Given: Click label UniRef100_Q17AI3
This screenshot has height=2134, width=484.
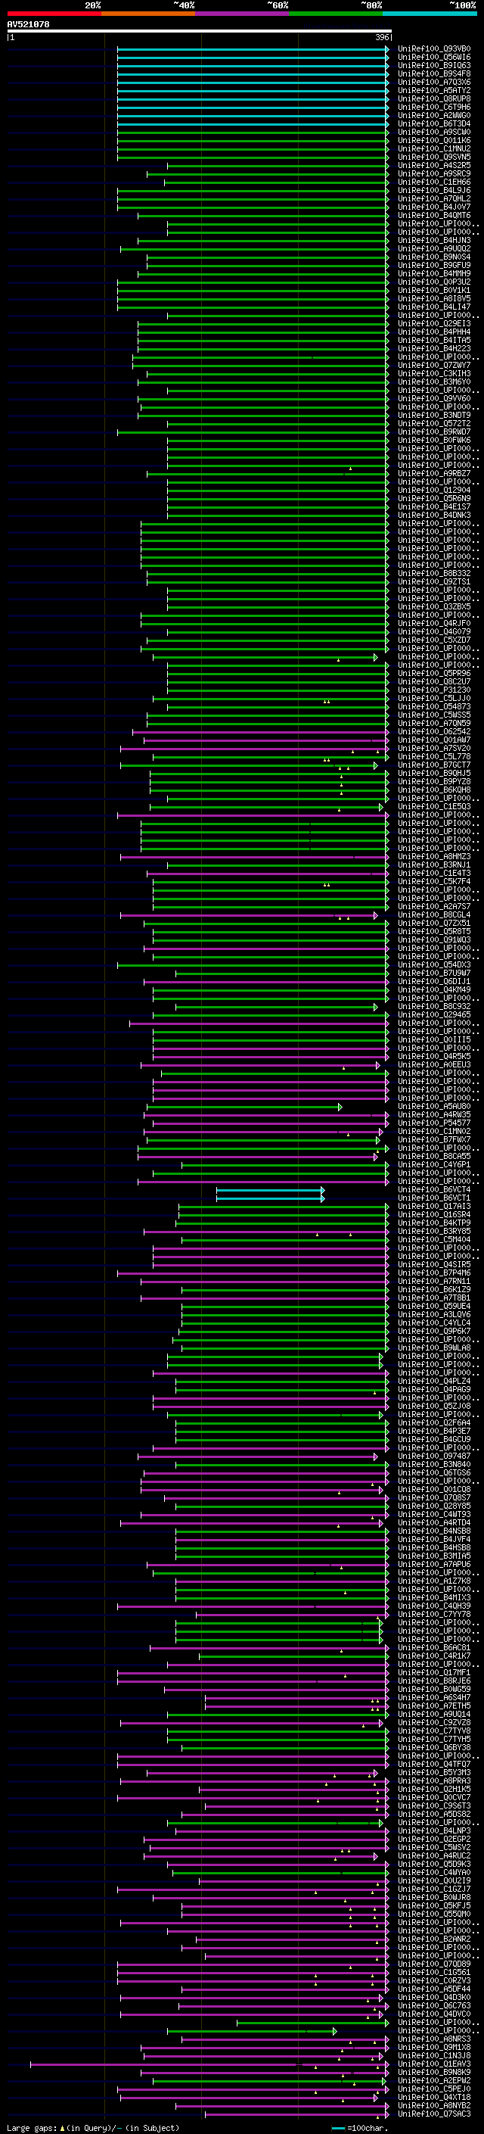Looking at the screenshot, I should [x=433, y=1206].
